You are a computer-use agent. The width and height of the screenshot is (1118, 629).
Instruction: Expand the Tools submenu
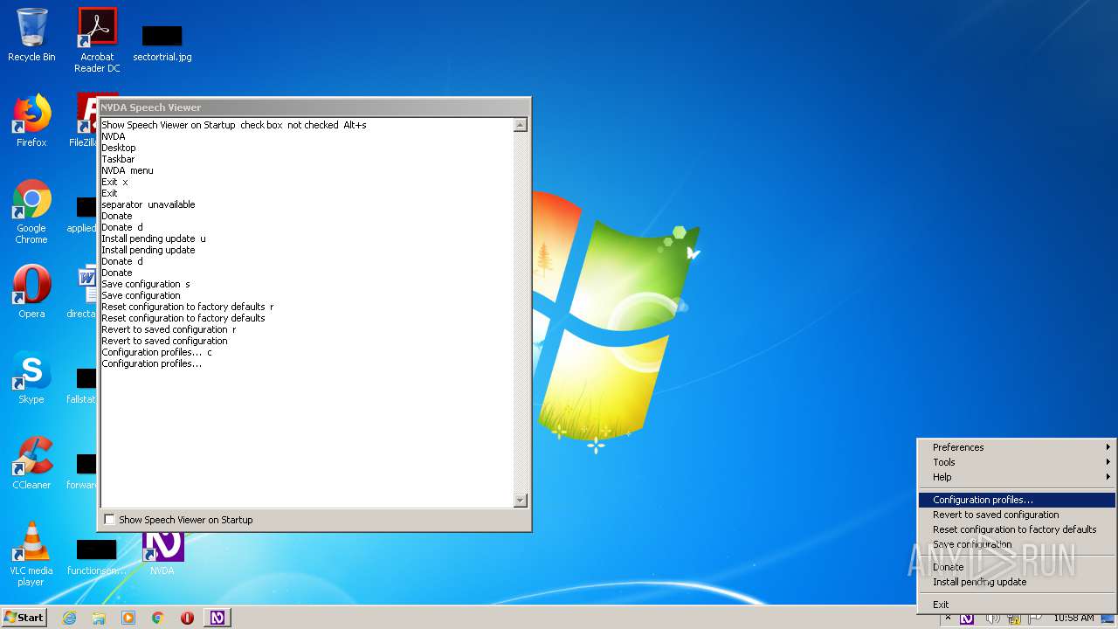click(x=1018, y=462)
